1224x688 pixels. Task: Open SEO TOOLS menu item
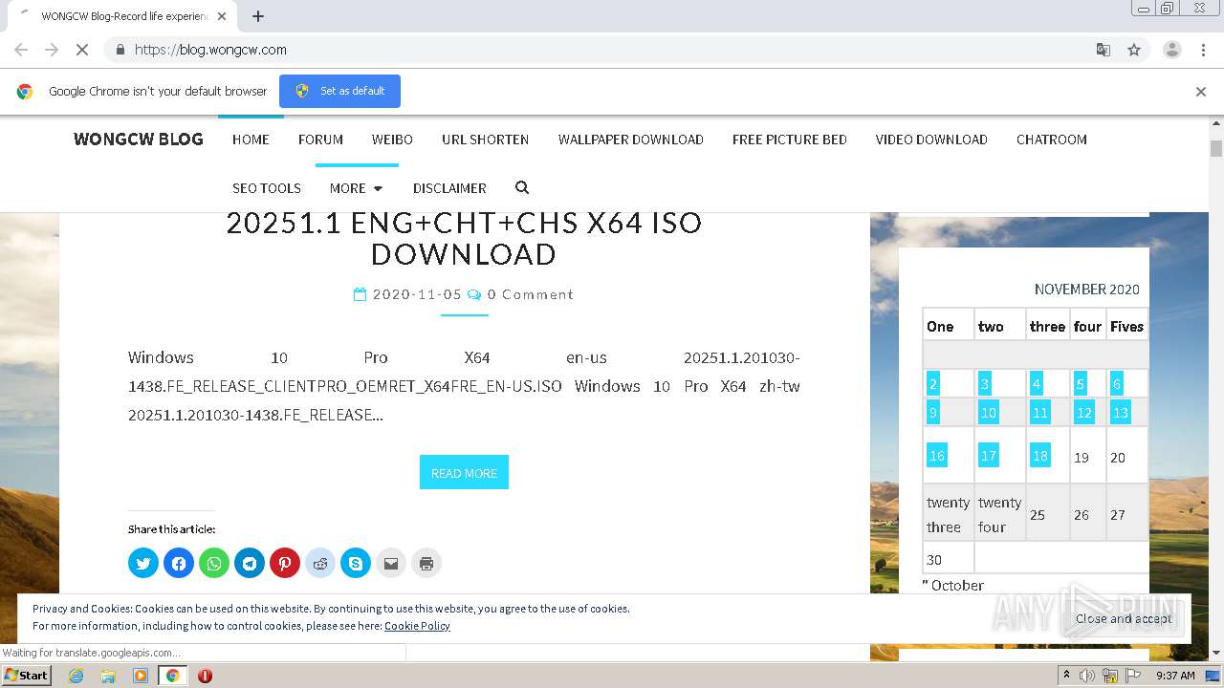pyautogui.click(x=267, y=188)
